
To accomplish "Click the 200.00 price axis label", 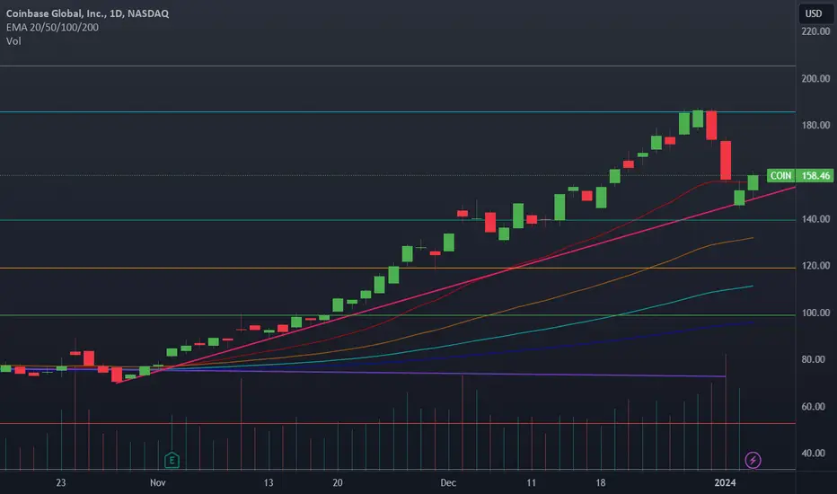I will [815, 78].
